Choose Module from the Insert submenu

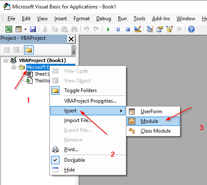pos(153,121)
